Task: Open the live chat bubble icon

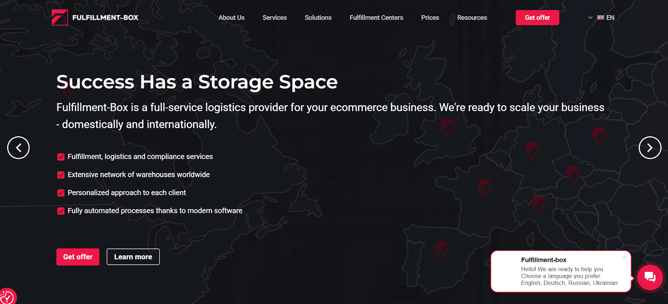Action: [x=650, y=277]
